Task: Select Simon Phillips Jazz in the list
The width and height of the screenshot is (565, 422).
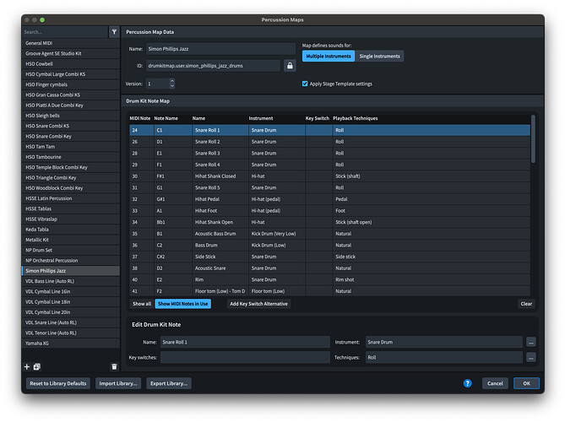Action: click(71, 271)
